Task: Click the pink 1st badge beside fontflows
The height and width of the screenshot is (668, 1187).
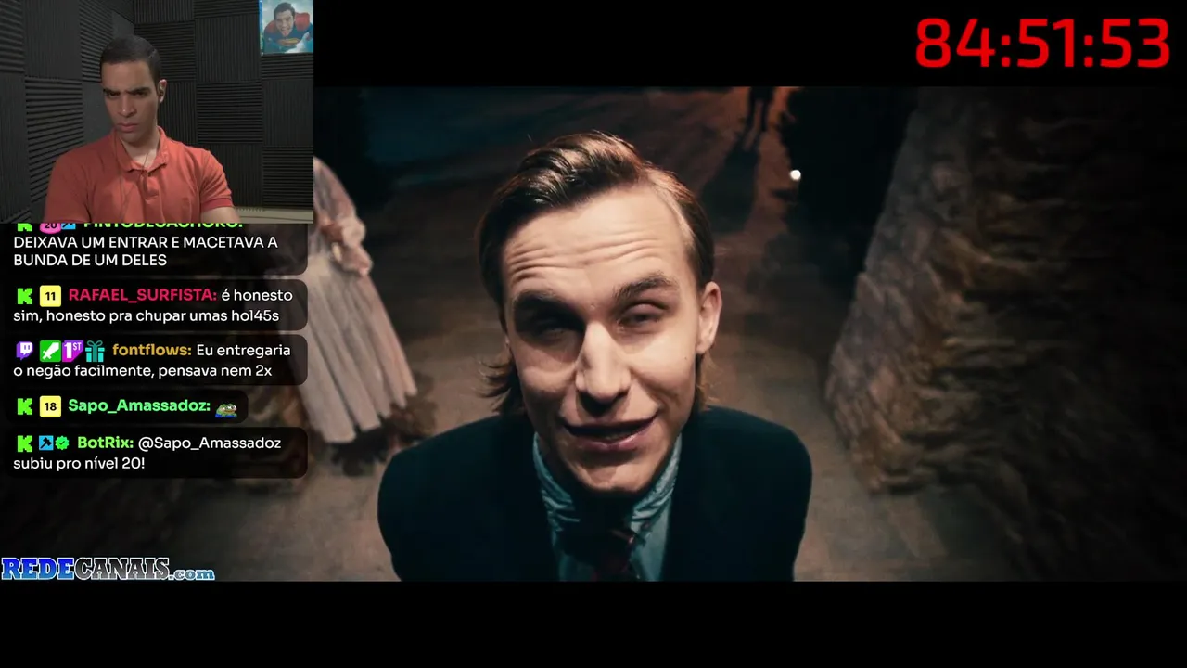Action: tap(72, 351)
